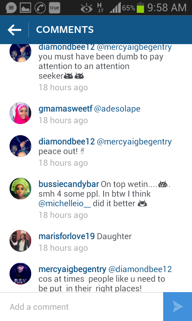This screenshot has height=321, width=192.
Task: Send comment with the paper plane icon
Action: tap(178, 307)
